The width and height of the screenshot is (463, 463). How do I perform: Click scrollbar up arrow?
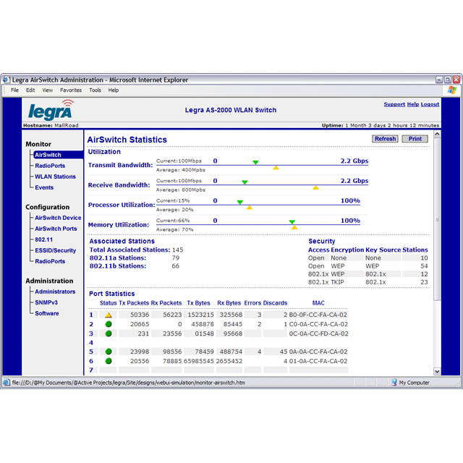(437, 134)
